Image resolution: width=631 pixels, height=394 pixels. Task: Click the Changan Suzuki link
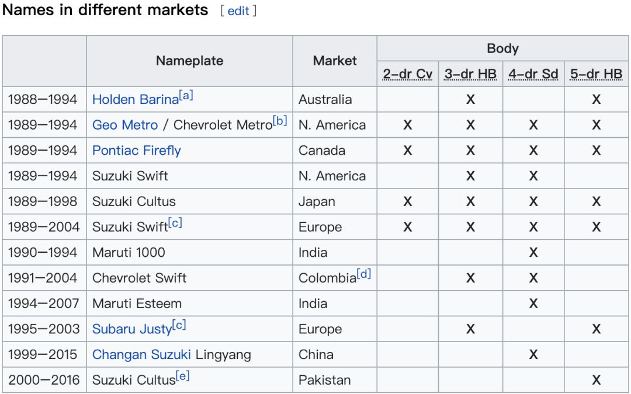141,354
